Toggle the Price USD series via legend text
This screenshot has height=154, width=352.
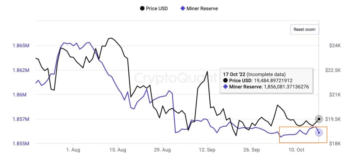pyautogui.click(x=156, y=8)
